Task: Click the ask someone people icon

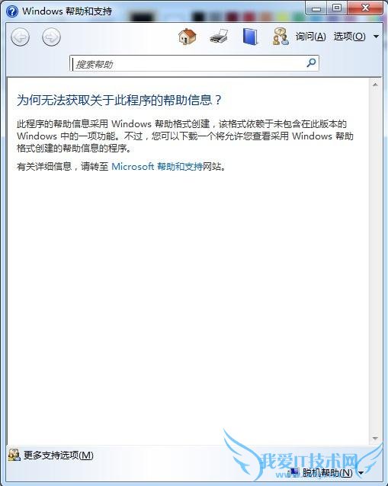Action: pos(281,37)
